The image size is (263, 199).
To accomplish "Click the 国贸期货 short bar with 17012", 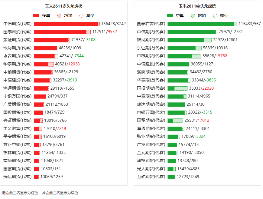I will tap(175, 121).
